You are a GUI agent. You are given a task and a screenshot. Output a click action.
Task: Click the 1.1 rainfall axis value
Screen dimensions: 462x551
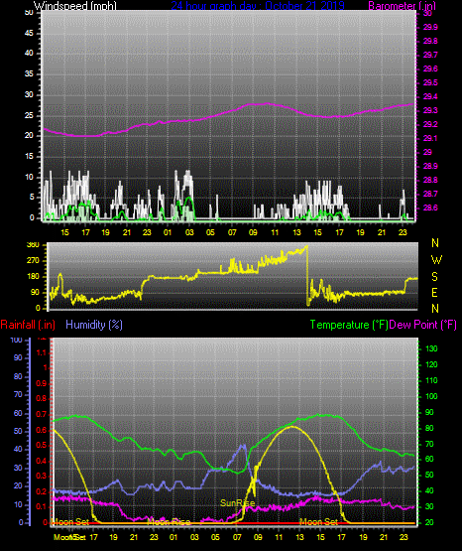click(x=42, y=352)
